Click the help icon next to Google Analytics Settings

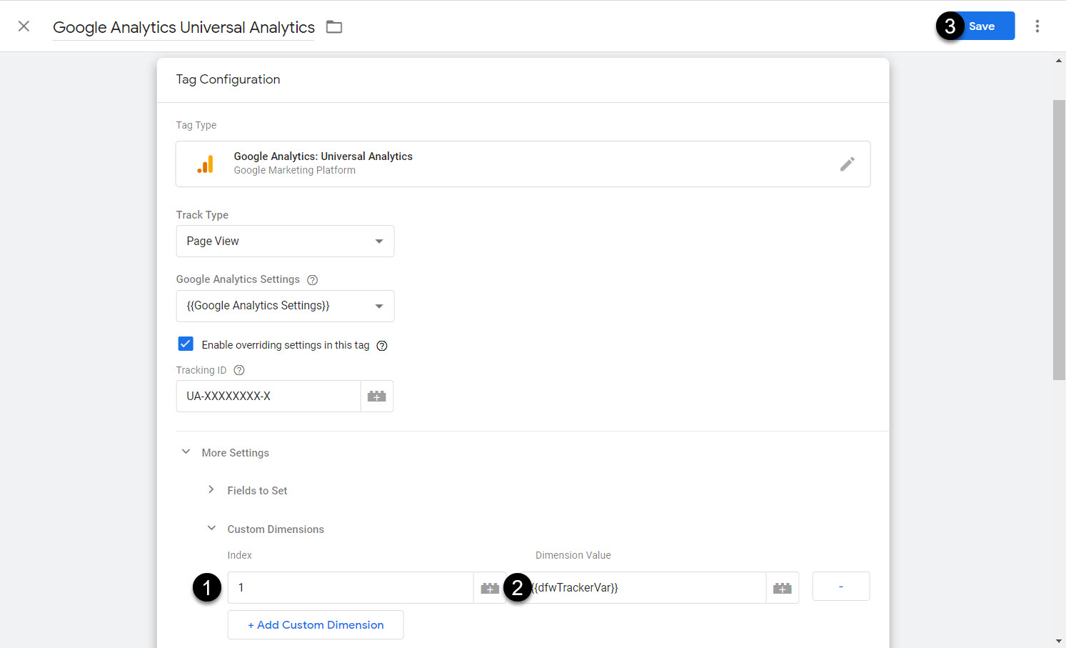312,280
